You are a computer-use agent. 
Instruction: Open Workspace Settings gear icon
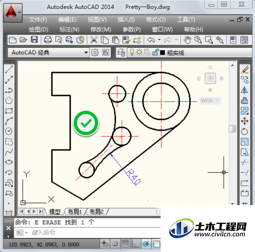tap(95, 53)
